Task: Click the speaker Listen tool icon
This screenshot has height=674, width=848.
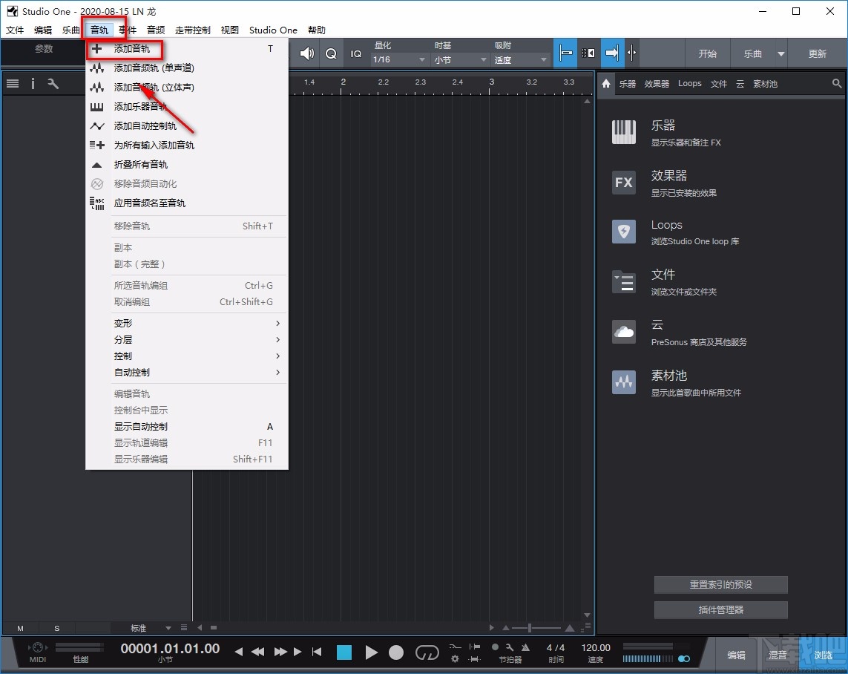Action: tap(306, 53)
